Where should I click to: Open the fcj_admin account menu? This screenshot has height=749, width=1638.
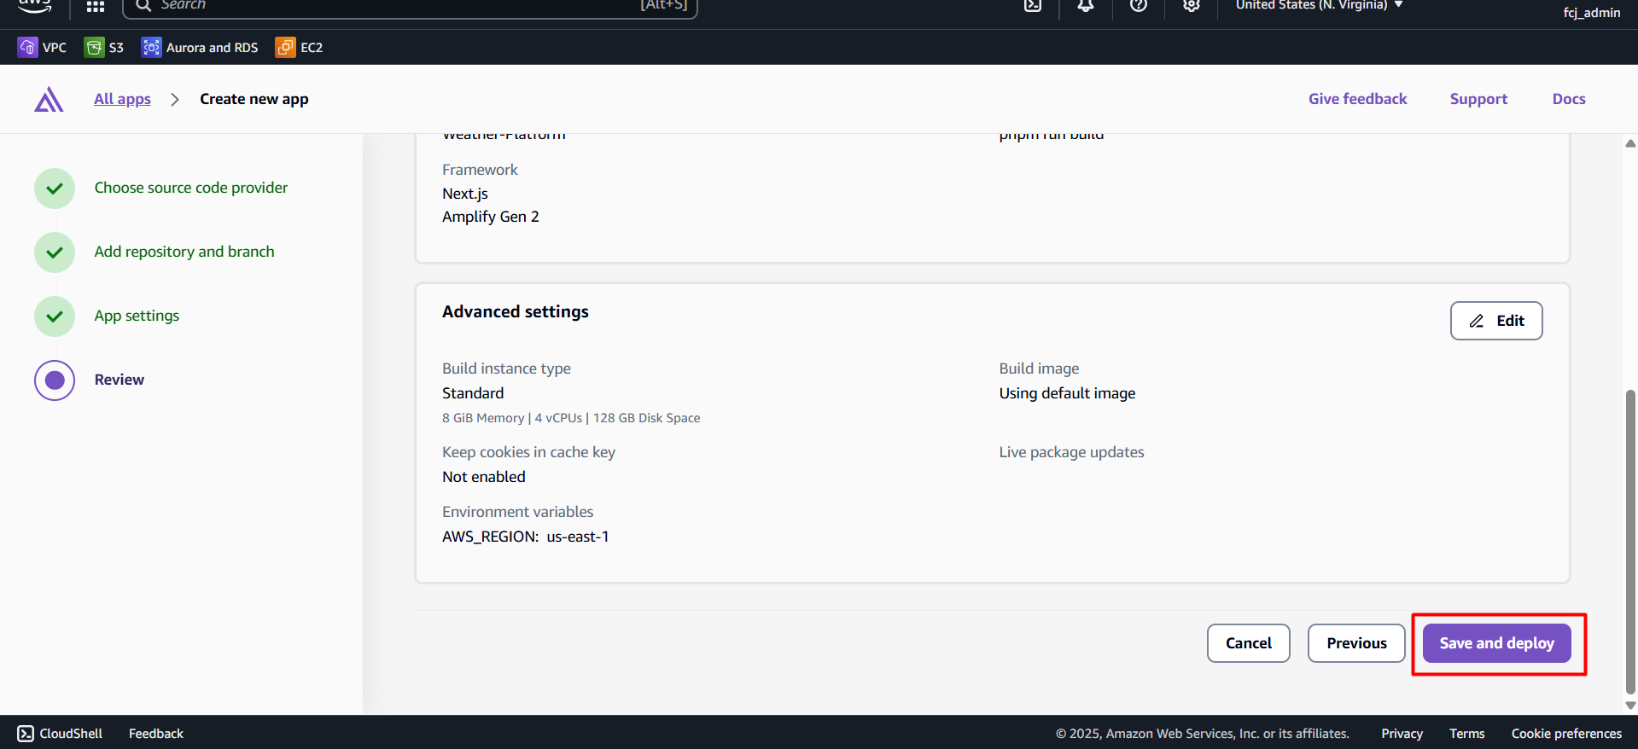(x=1591, y=12)
